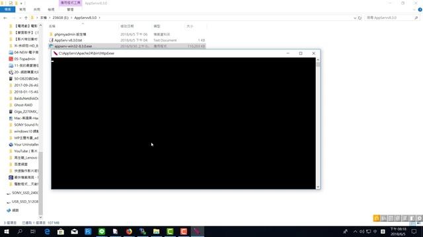Toggle the Chinese IME input mode indicator
The height and width of the screenshot is (237, 423).
(375, 231)
